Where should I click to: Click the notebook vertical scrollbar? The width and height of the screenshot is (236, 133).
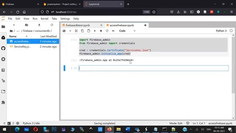[233, 65]
